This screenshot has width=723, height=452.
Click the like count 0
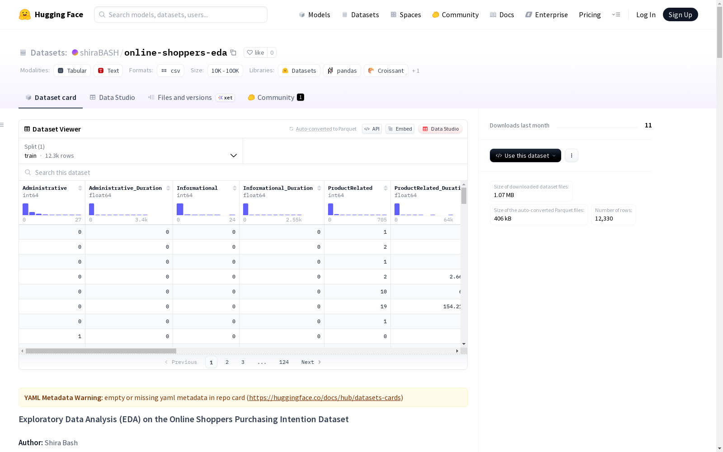272,52
